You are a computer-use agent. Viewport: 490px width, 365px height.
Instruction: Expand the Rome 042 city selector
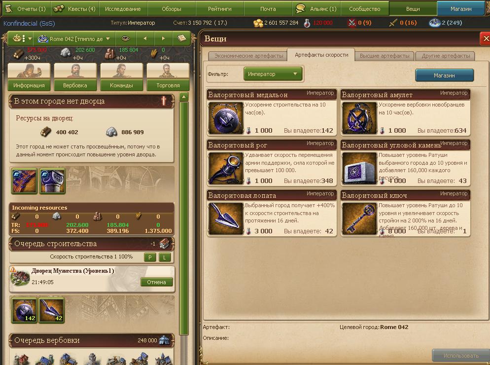click(x=74, y=39)
